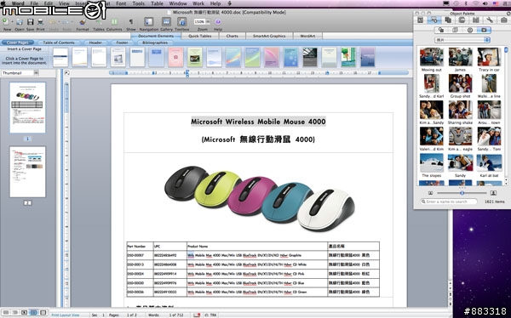Toggle the Toolbox button
This screenshot has width=511, height=318.
181,22
